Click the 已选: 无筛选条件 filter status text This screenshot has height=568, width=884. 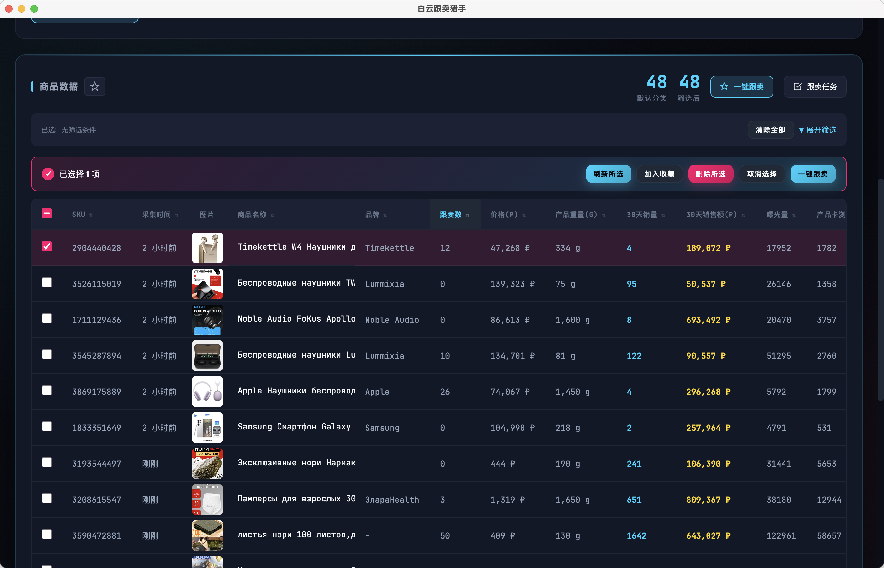click(69, 130)
